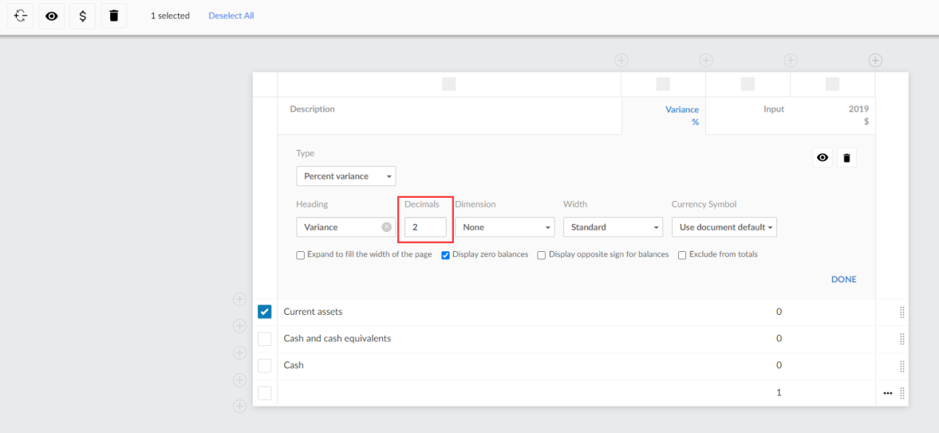Open the Width dropdown set to Standard

(x=613, y=227)
